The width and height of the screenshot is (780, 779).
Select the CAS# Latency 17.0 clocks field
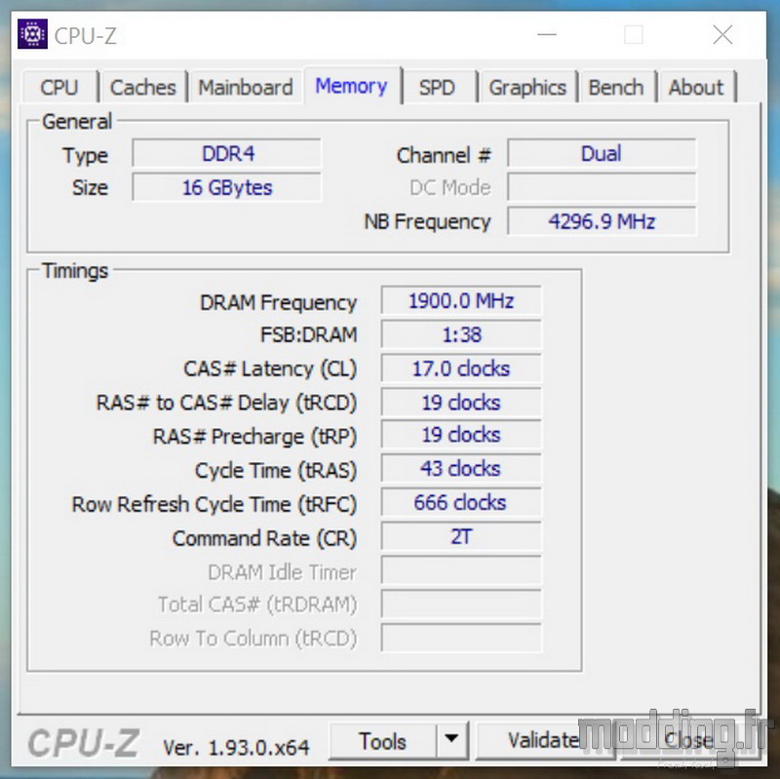point(461,369)
